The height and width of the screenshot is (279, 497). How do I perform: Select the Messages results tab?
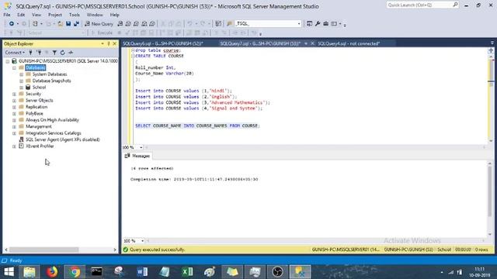click(x=137, y=156)
